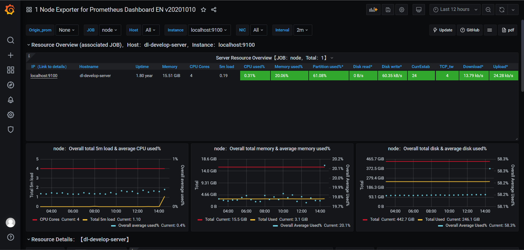Open the hamburger menu next to GitHub
The width and height of the screenshot is (524, 250).
[x=490, y=30]
